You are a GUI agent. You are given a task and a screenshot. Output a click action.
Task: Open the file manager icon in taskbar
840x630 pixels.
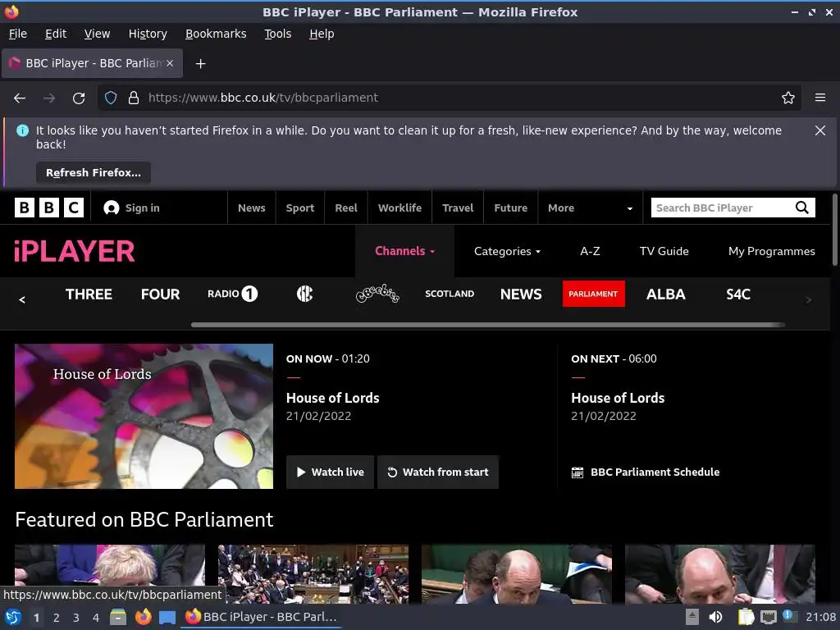point(118,617)
